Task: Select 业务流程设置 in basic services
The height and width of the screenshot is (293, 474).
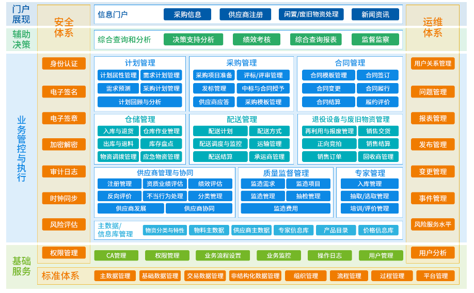Action: [x=223, y=255]
